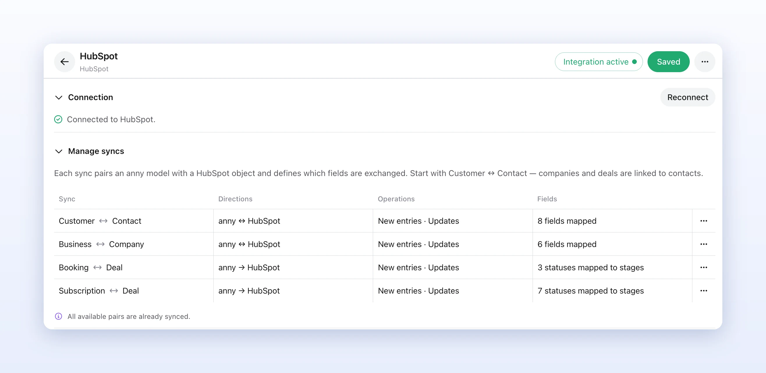The height and width of the screenshot is (373, 766).
Task: Click the Connection section heading
Action: coord(91,97)
